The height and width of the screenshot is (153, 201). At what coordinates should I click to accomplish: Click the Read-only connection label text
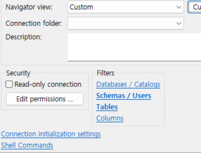[x=48, y=85]
